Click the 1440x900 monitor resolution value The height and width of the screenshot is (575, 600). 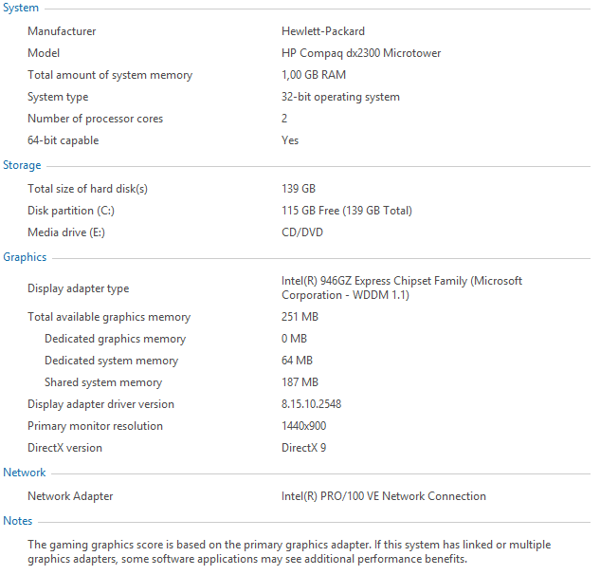304,426
